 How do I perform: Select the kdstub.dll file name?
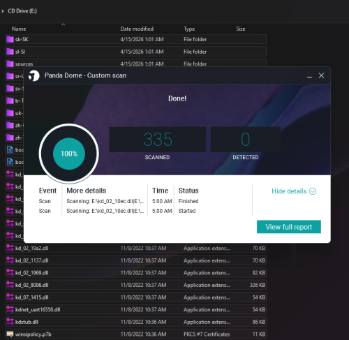click(27, 322)
